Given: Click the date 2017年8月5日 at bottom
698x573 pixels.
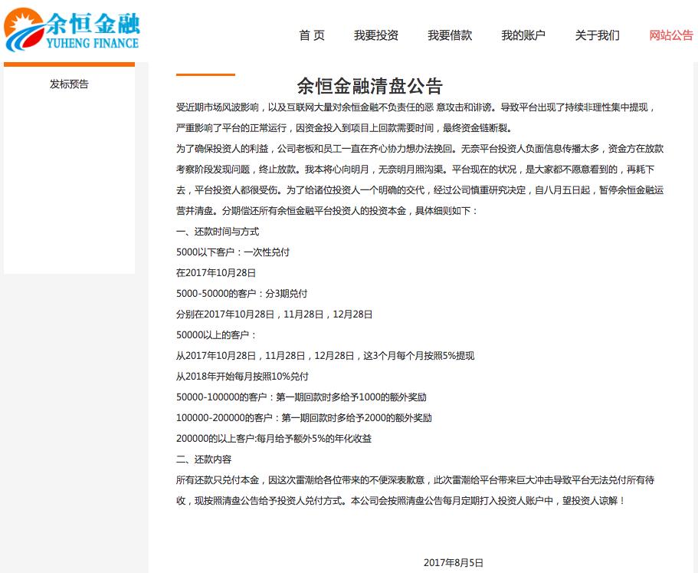Looking at the screenshot, I should (453, 561).
